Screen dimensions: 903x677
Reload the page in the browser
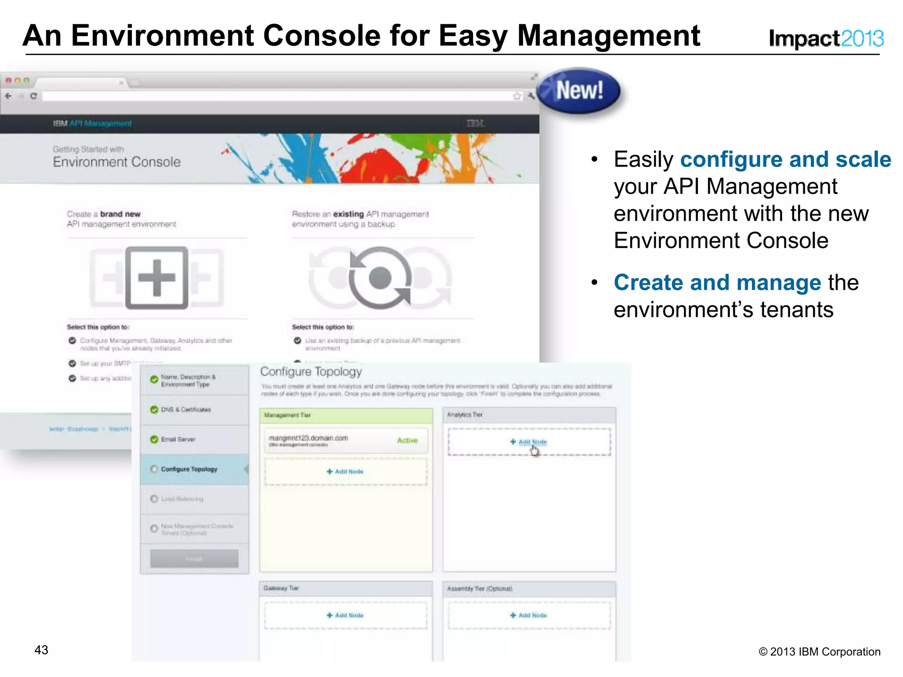click(x=34, y=96)
